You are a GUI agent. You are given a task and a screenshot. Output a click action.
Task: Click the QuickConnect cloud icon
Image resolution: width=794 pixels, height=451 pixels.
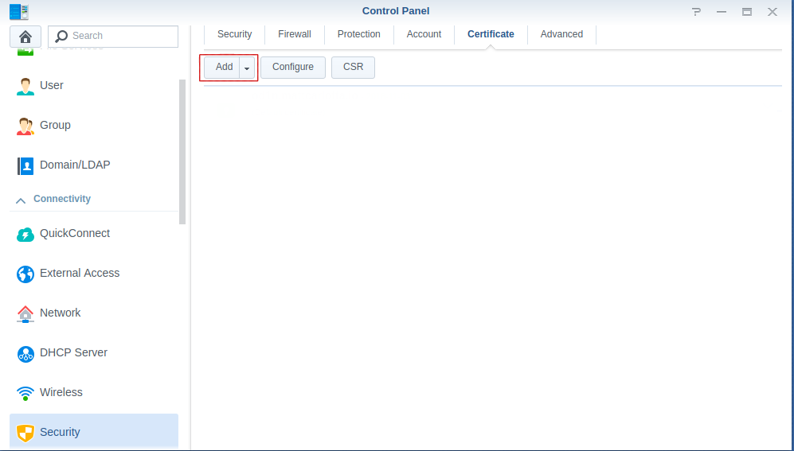[x=25, y=234]
